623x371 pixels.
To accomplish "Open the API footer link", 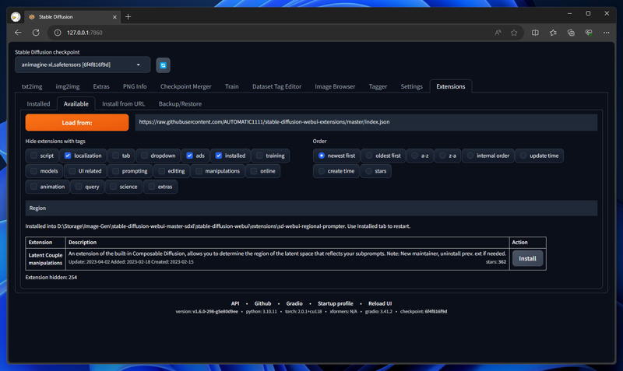I will pyautogui.click(x=235, y=303).
